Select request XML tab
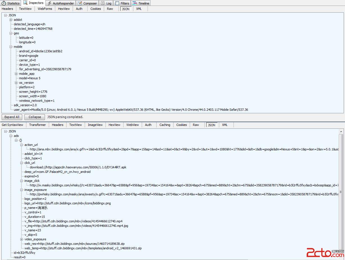Viewport: 345px width, 260px height. coord(139,9)
